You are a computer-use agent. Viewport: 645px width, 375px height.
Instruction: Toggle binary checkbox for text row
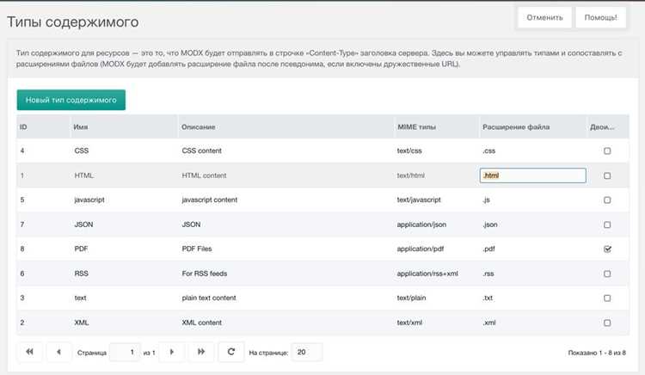607,298
